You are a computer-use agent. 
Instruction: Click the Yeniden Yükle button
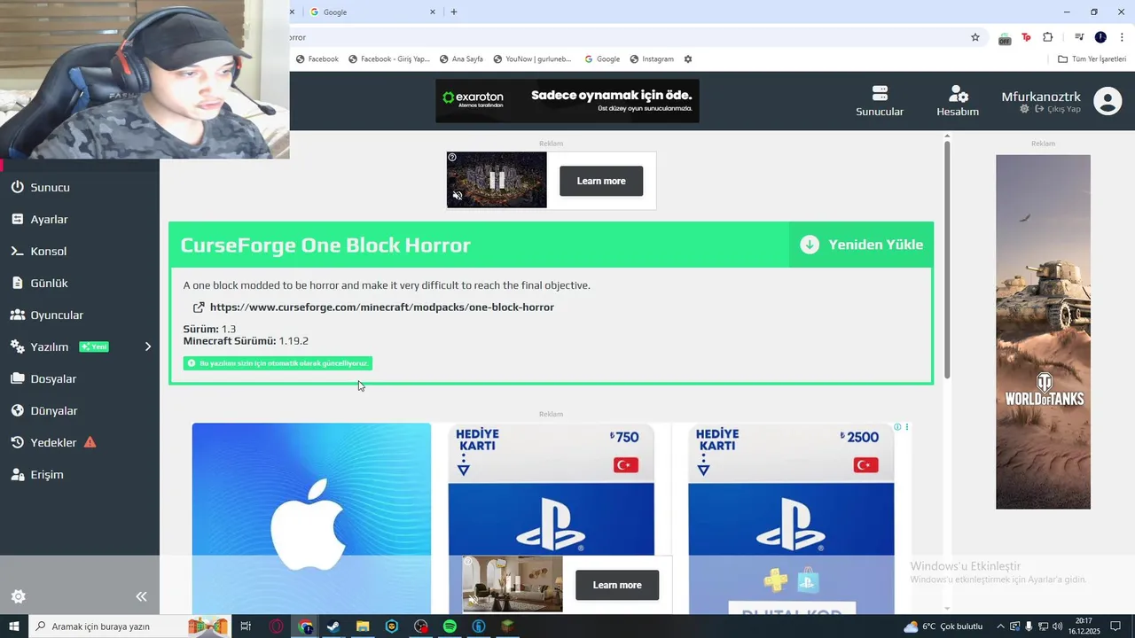click(861, 245)
